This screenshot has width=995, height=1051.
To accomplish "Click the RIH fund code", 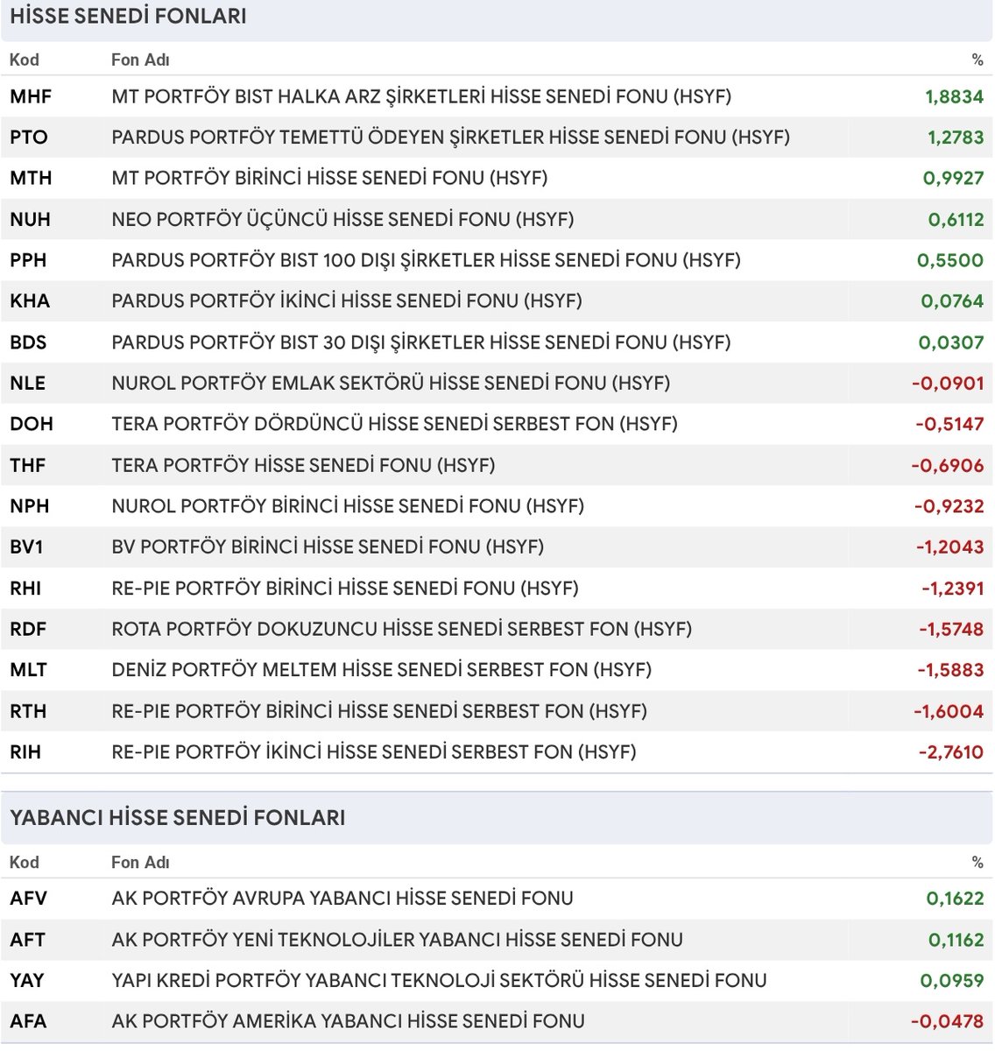I will [x=25, y=752].
